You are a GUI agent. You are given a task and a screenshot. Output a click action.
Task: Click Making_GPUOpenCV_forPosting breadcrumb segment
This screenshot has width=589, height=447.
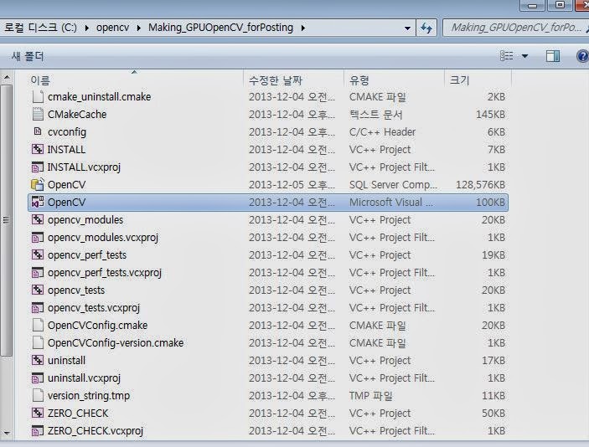coord(220,28)
